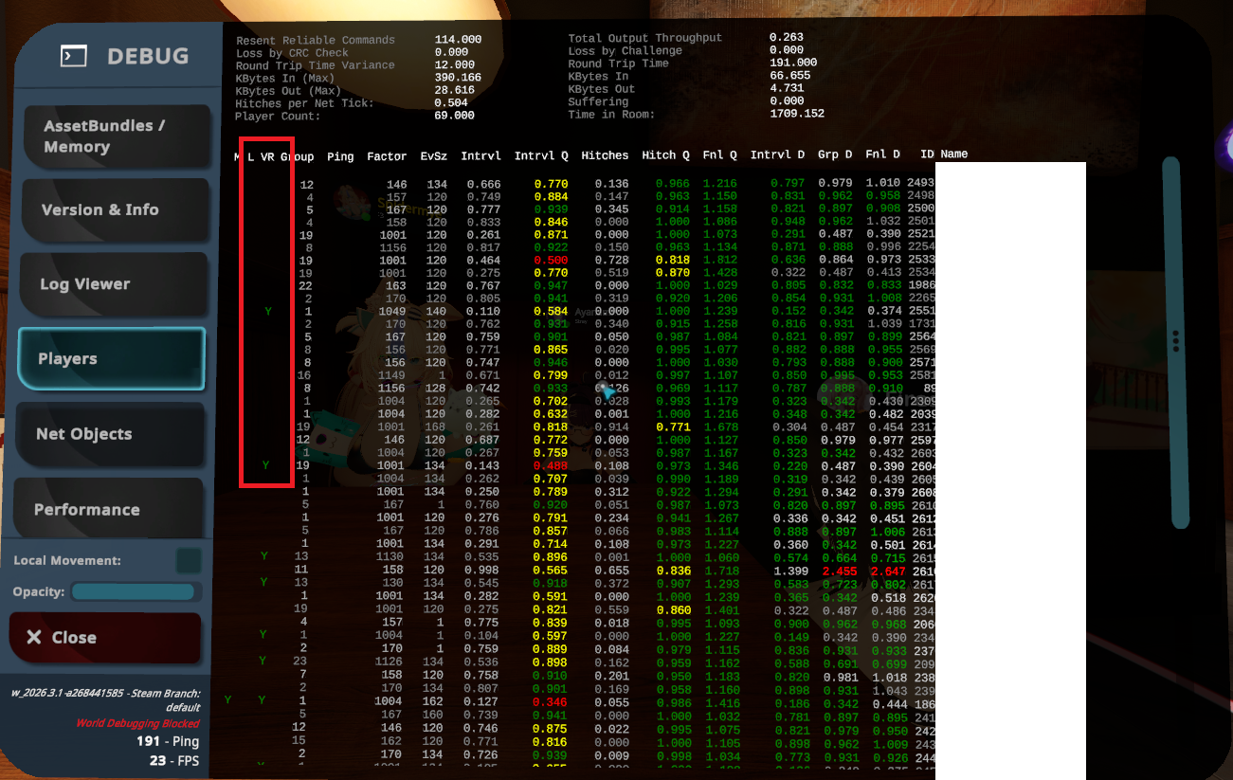The width and height of the screenshot is (1233, 780).
Task: Click the KBytes In (Max) label
Action: click(x=285, y=78)
